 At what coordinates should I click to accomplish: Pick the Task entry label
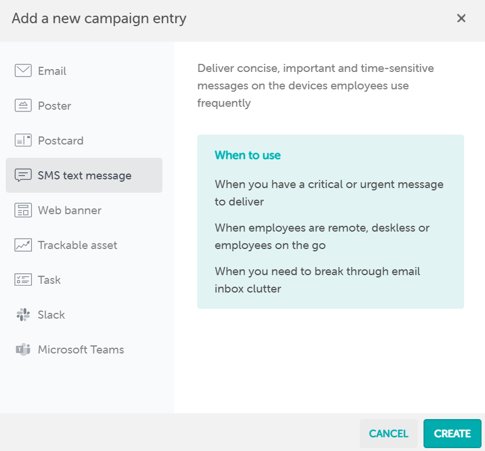click(49, 280)
